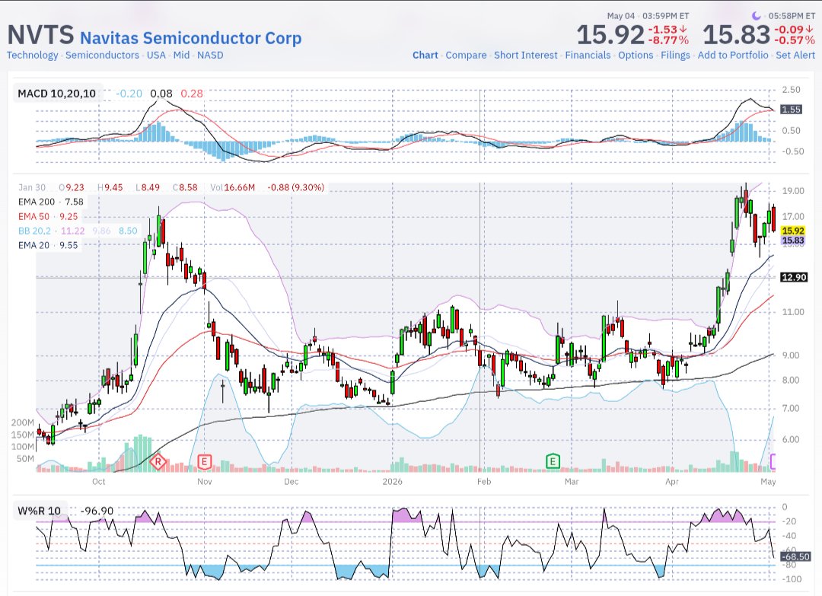The width and height of the screenshot is (822, 596).
Task: Open the Short Interest tab
Action: coord(526,55)
